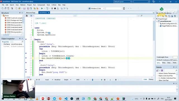Expand Build Configurations node

(159, 24)
